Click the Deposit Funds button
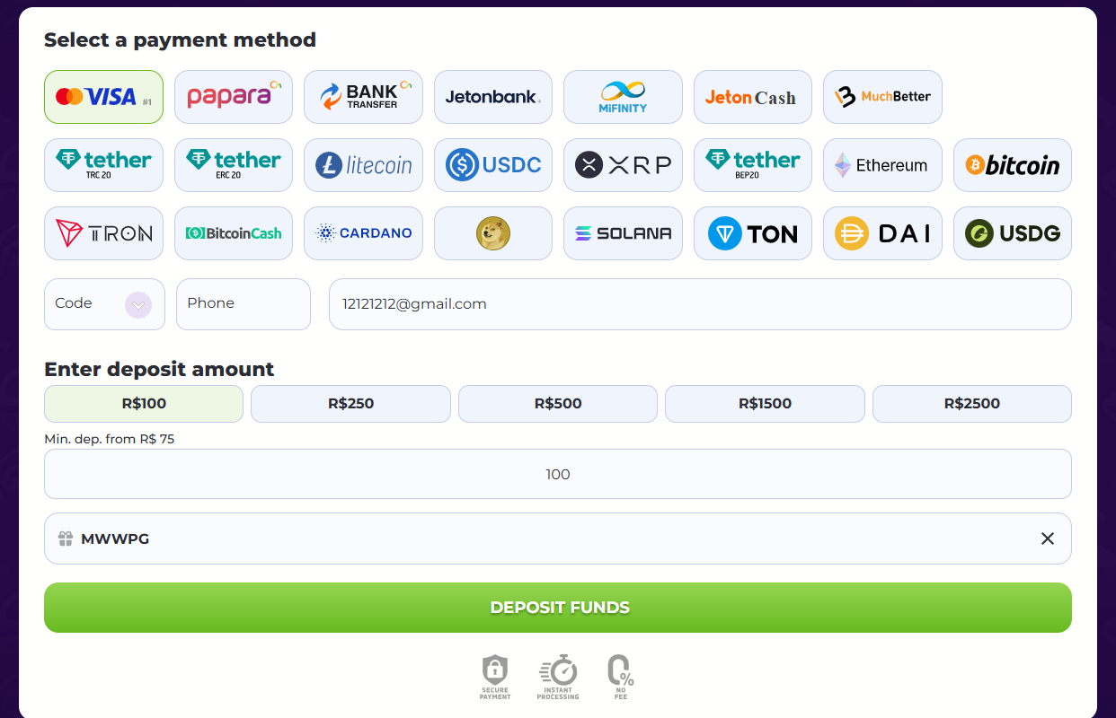The image size is (1116, 718). click(x=557, y=608)
